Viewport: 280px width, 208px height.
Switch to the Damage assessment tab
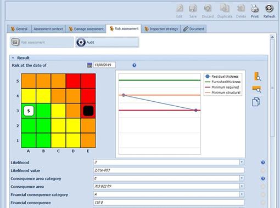click(86, 29)
